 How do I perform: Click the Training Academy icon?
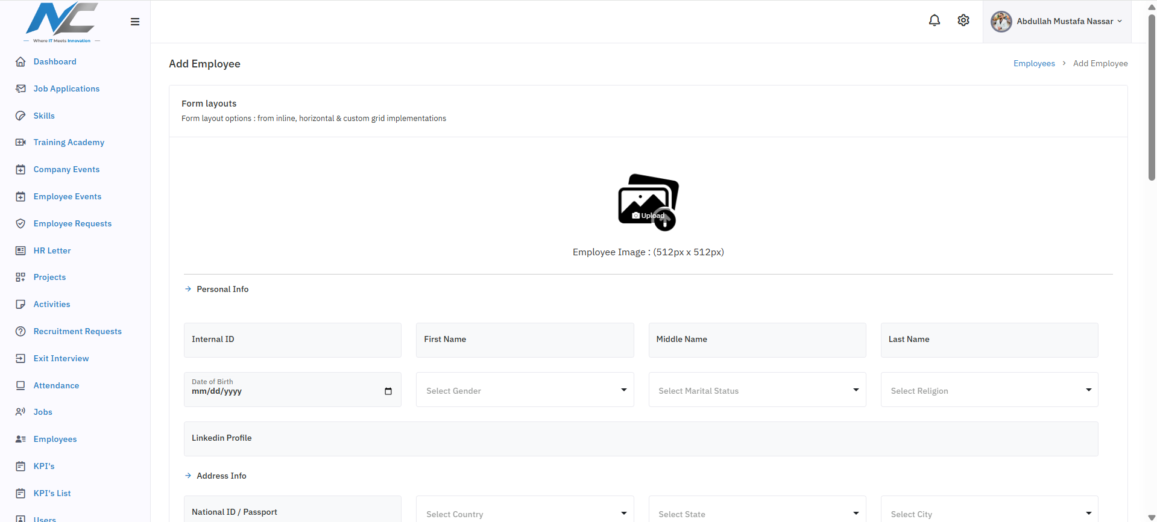click(x=20, y=142)
